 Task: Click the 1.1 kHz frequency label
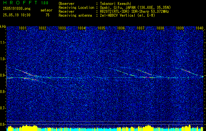pos(3,43)
